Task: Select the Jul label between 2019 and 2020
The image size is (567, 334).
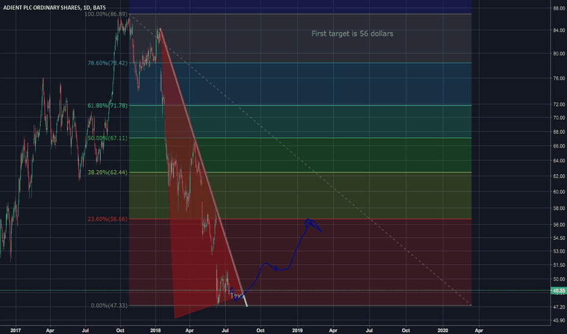Action: tap(369, 330)
